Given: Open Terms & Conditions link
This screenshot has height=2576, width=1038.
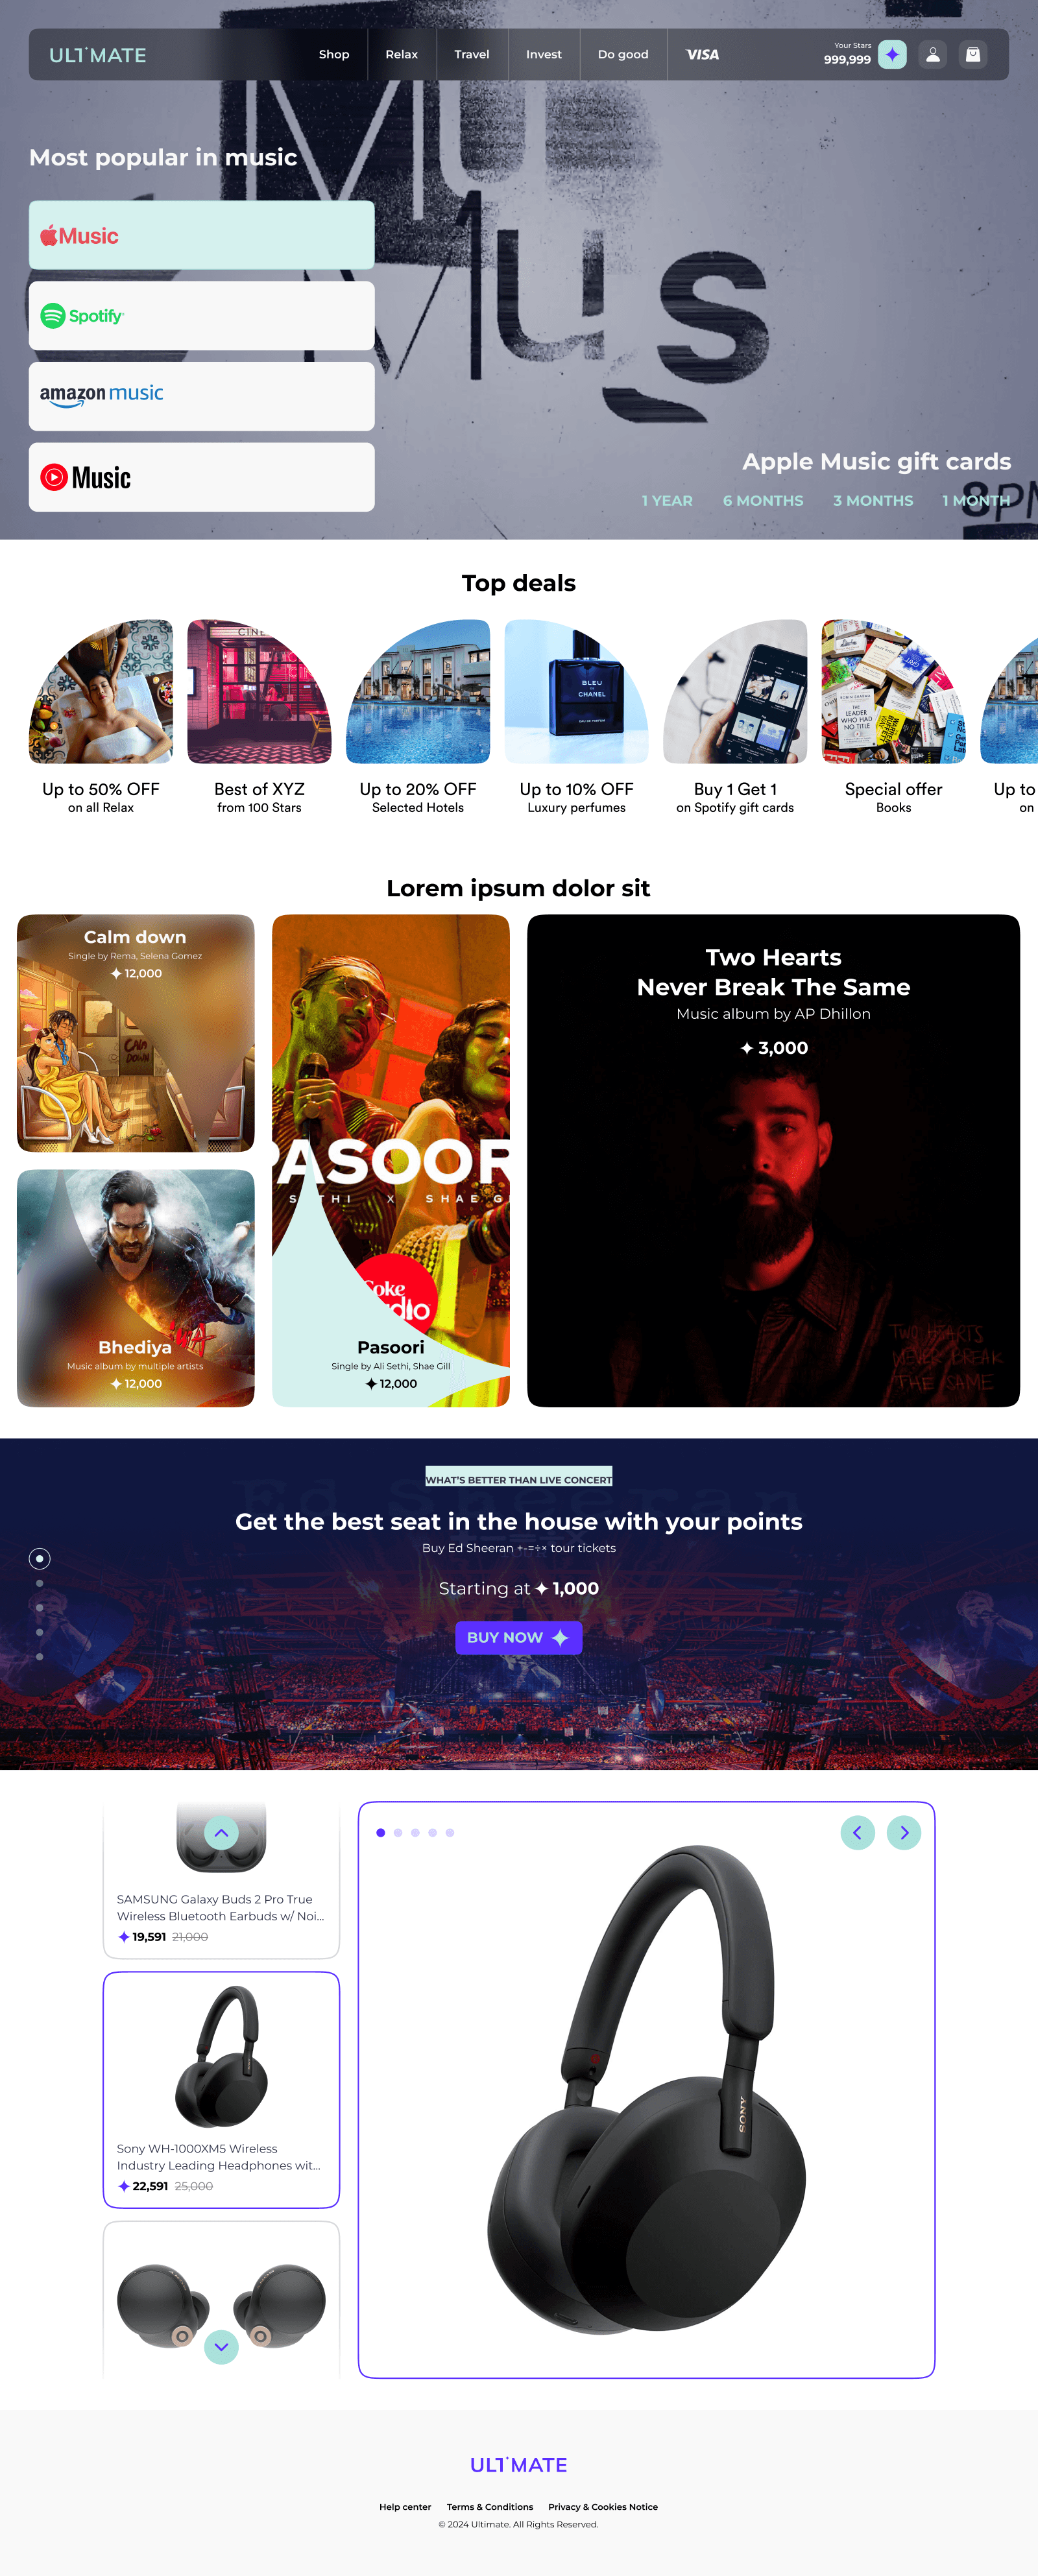Looking at the screenshot, I should point(490,2507).
